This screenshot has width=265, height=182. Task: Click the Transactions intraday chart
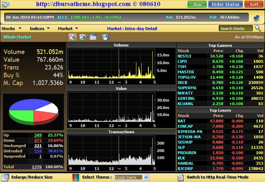pyautogui.click(x=111, y=150)
